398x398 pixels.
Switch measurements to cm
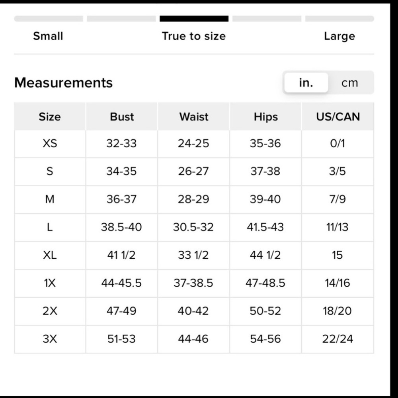349,83
